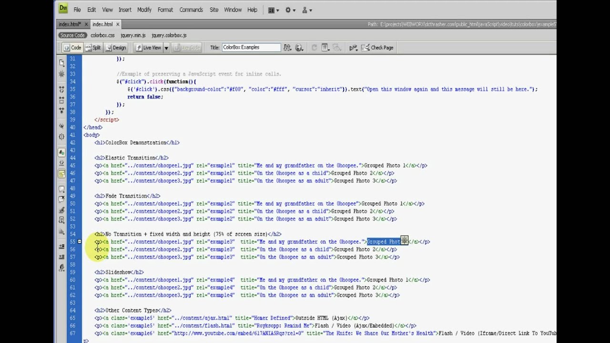Collapse code at line 55 marker
The image size is (610, 343).
80,242
